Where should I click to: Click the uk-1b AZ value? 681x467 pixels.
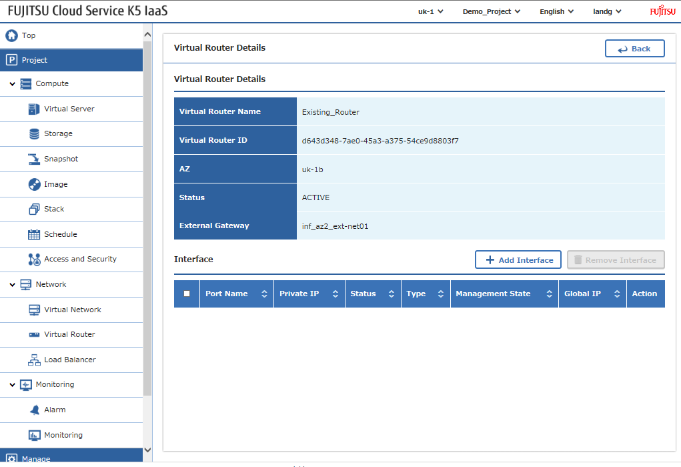(x=312, y=169)
